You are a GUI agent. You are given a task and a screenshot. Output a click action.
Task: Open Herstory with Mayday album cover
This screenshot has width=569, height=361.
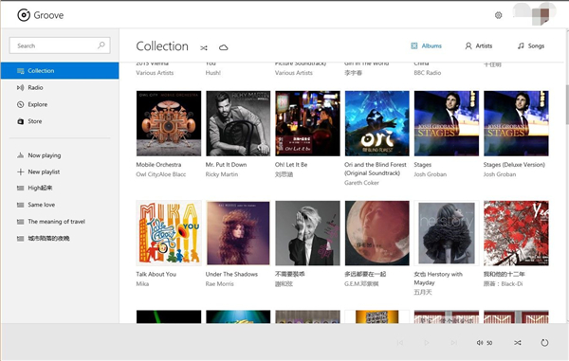pos(447,233)
